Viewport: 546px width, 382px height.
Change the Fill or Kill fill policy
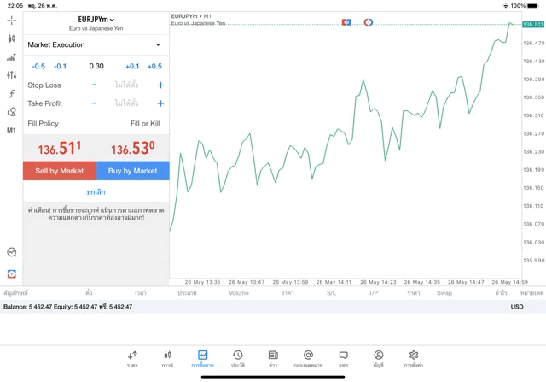pyautogui.click(x=144, y=124)
